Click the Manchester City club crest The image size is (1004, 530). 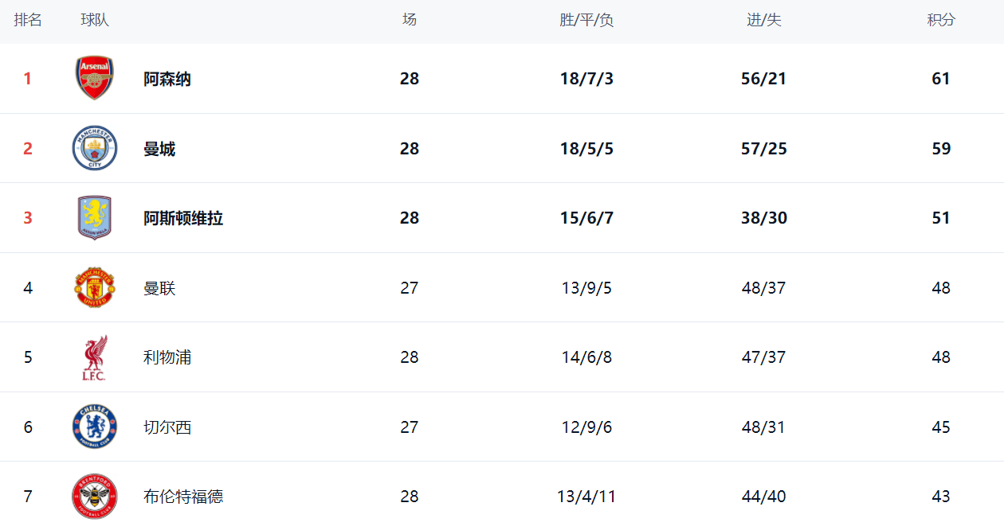pyautogui.click(x=95, y=148)
